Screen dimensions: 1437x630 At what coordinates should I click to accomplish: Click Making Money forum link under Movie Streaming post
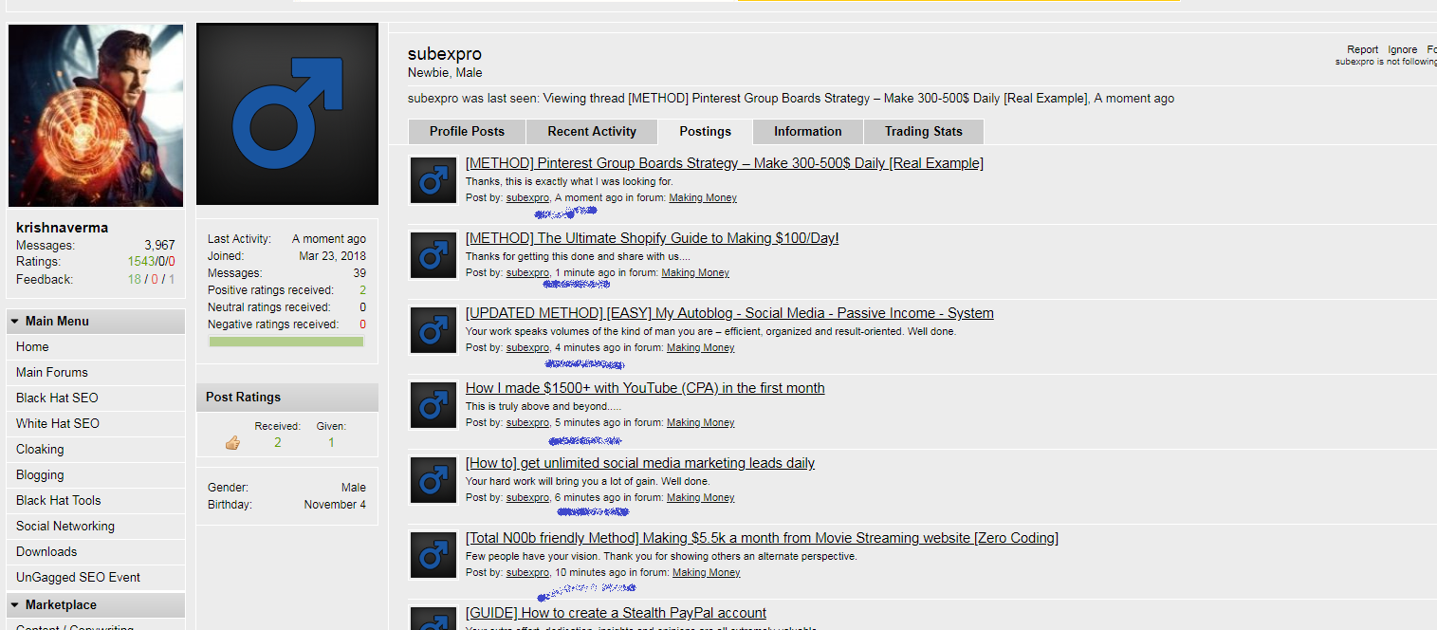point(707,573)
